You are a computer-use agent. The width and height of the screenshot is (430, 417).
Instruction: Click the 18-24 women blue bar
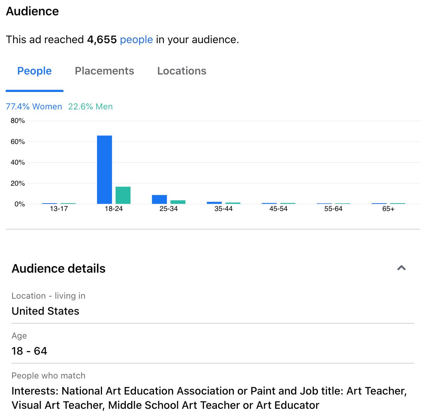[104, 170]
